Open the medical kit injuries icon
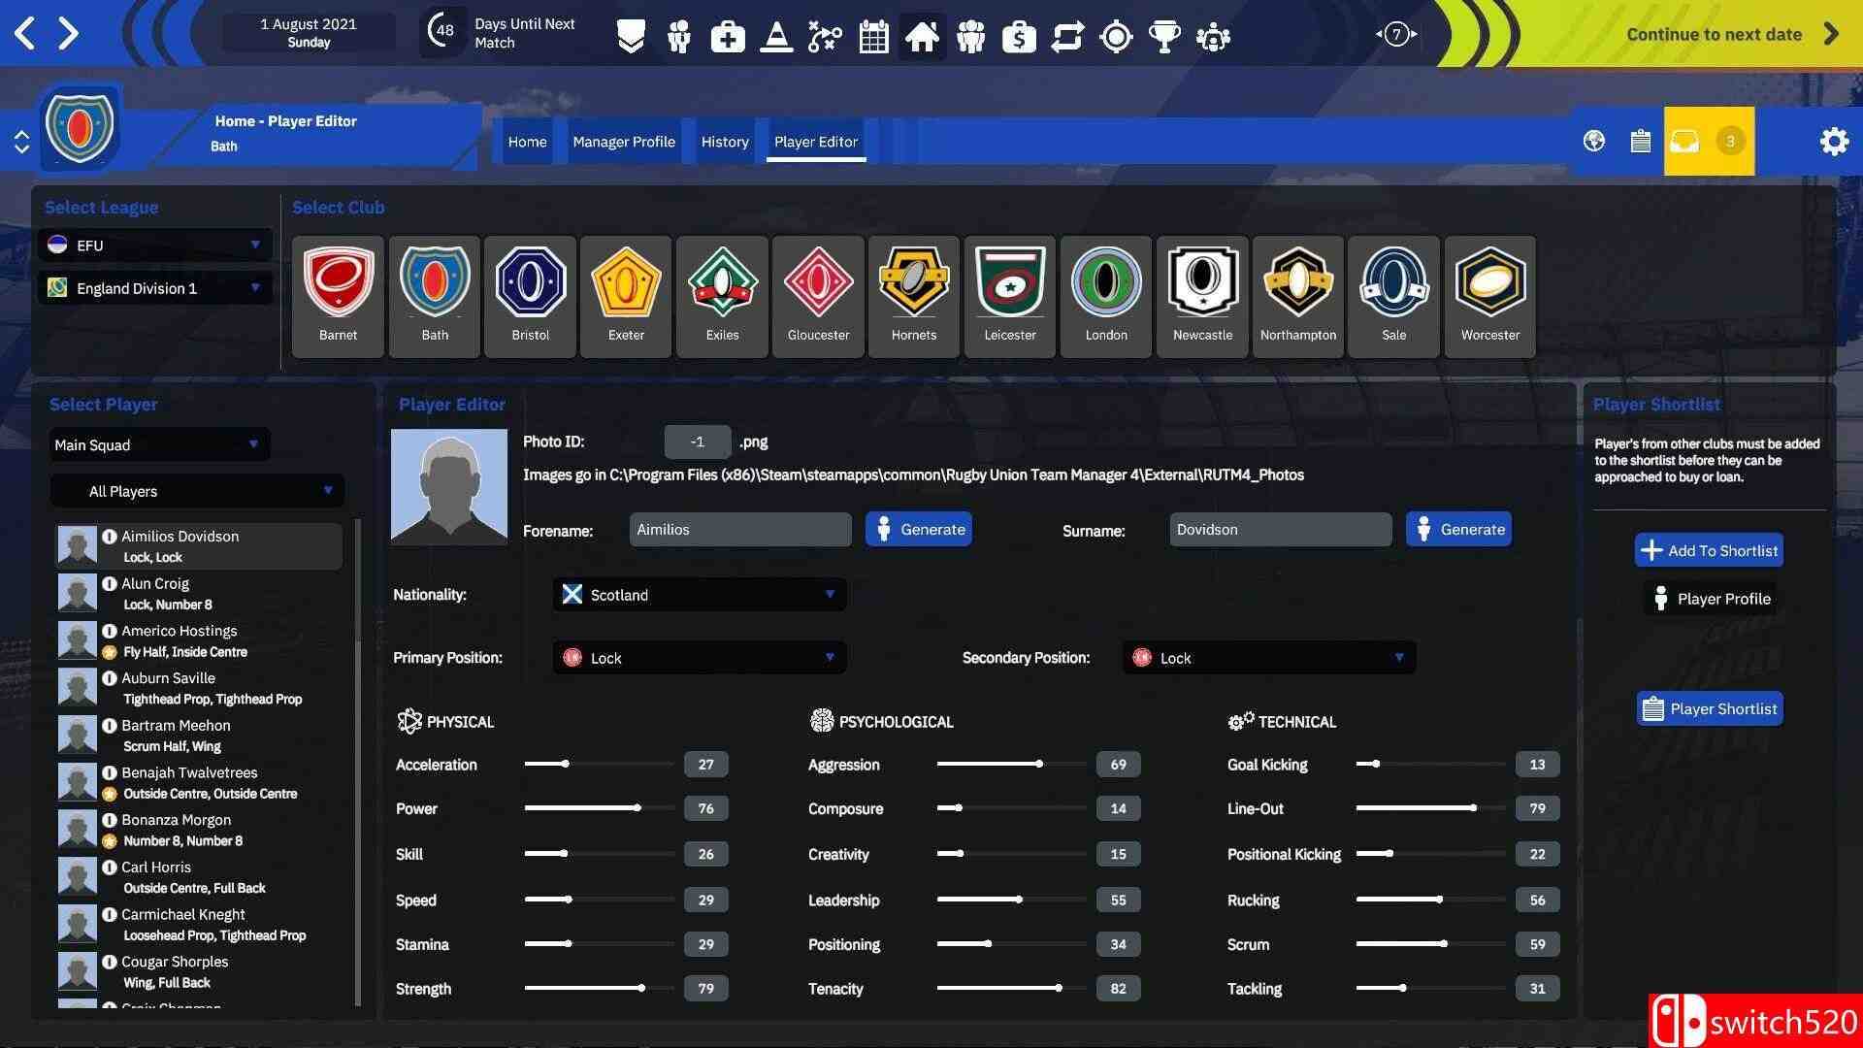The width and height of the screenshot is (1863, 1048). pyautogui.click(x=727, y=37)
